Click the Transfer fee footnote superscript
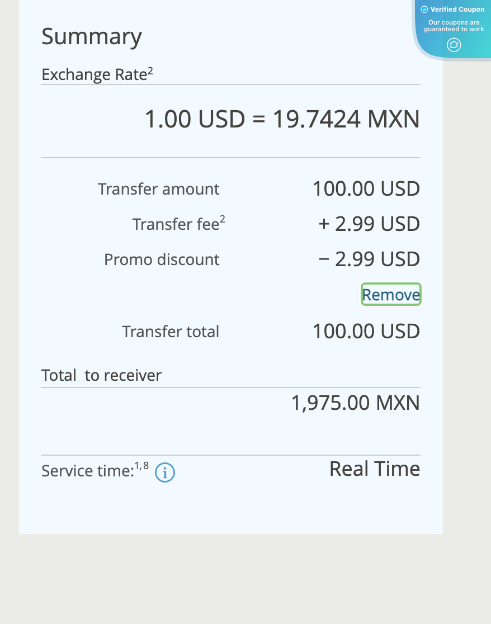This screenshot has height=624, width=491. coord(223,219)
